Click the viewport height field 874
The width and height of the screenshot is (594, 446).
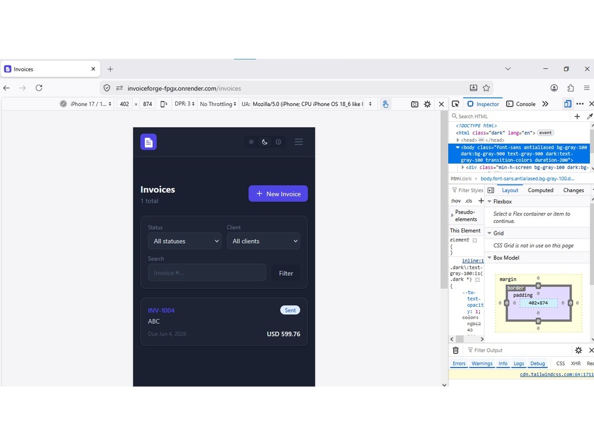point(147,104)
